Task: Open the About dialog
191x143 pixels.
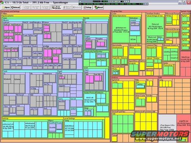Action: (x=99, y=7)
